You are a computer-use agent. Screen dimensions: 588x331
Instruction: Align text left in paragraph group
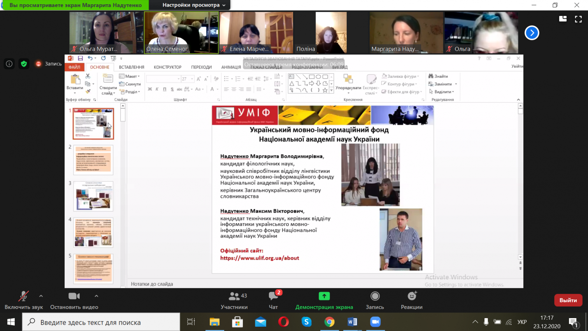coord(226,89)
